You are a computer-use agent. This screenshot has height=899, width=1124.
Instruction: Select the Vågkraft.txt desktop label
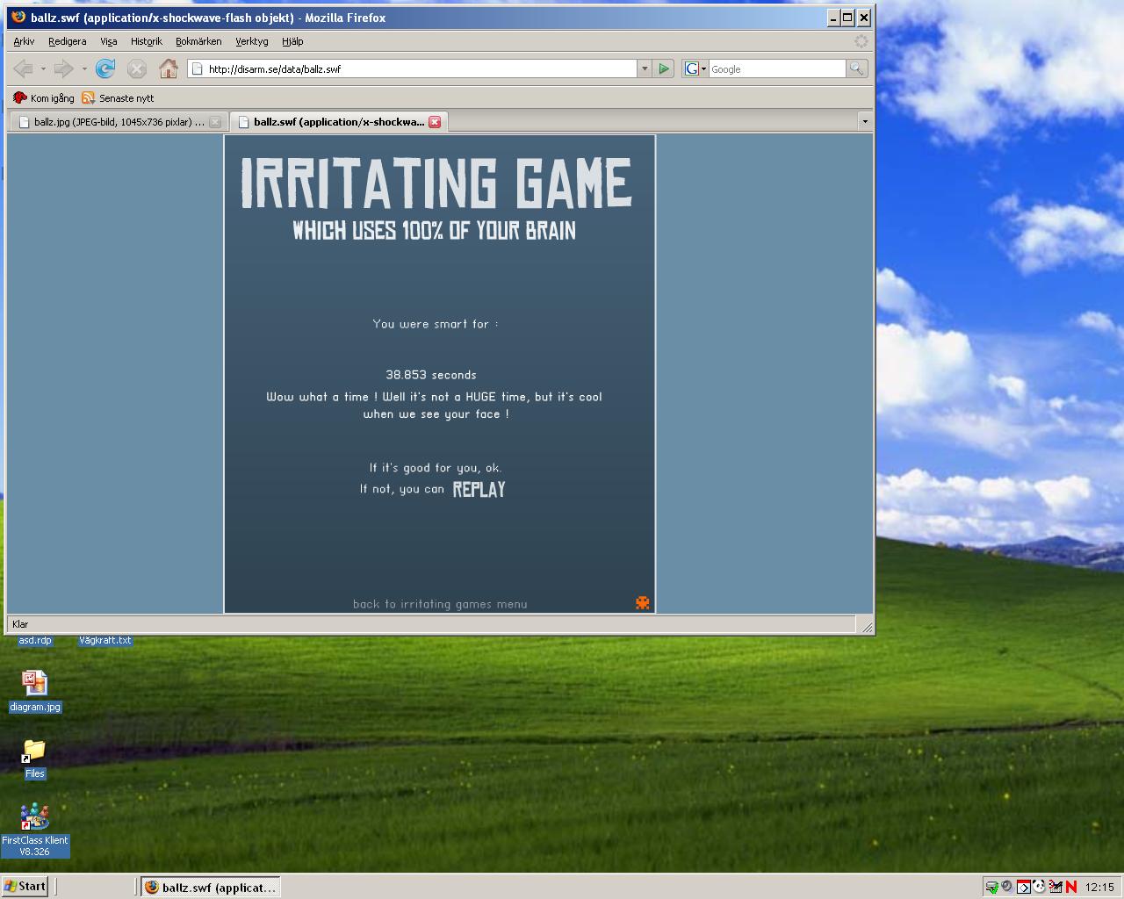105,640
